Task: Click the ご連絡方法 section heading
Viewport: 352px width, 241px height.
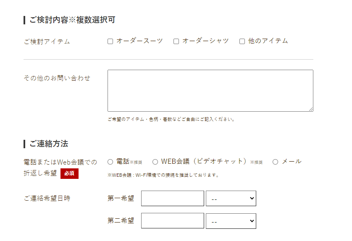Action: click(x=49, y=144)
